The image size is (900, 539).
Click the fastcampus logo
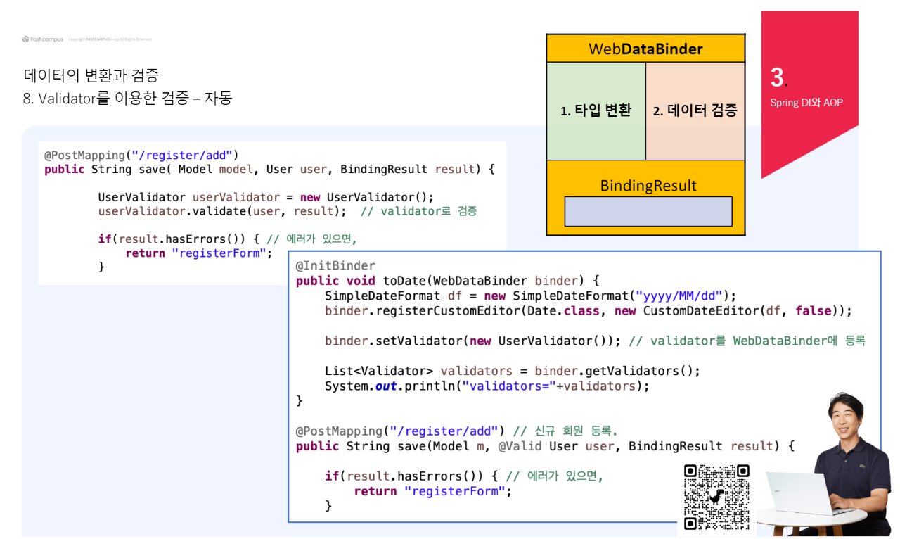click(43, 39)
